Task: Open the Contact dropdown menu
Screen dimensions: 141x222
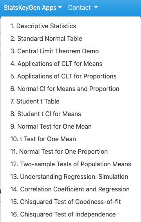Action: [x=83, y=7]
